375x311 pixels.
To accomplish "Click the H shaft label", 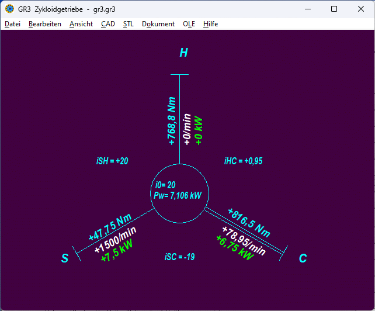I will click(x=183, y=53).
